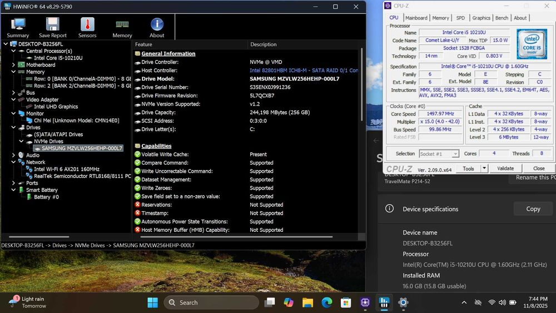This screenshot has width=556, height=313.
Task: Click the Settings back arrow
Action: click(376, 141)
